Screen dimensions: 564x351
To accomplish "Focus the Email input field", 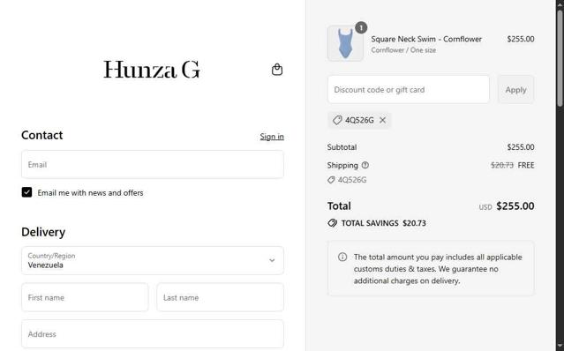I will 153,165.
